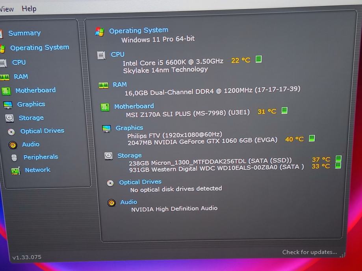Click the green temperature indicator next to GPU 40 °C
This screenshot has width=362, height=271.
[312, 138]
